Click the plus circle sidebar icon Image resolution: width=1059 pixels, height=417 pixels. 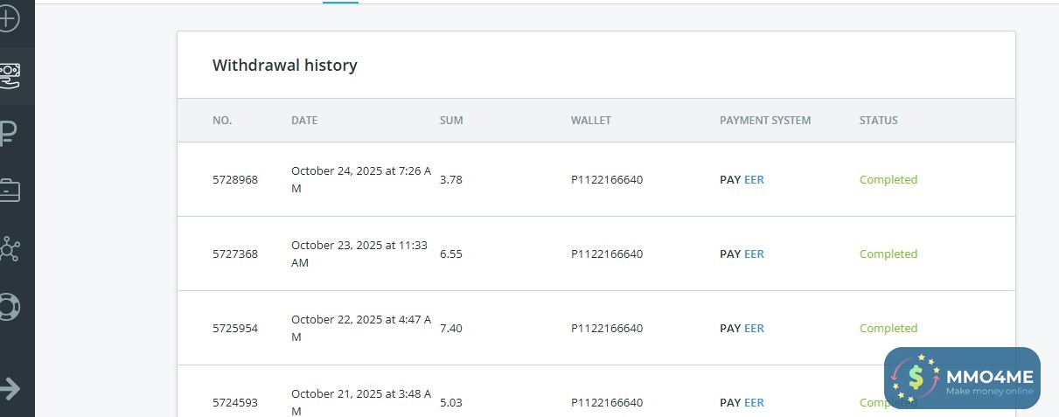pyautogui.click(x=8, y=17)
